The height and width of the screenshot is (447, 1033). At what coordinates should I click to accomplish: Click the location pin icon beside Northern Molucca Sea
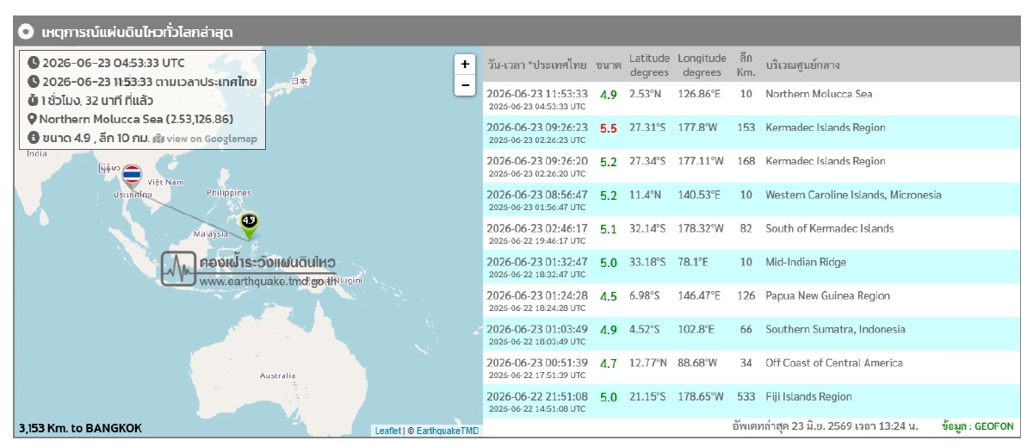33,120
